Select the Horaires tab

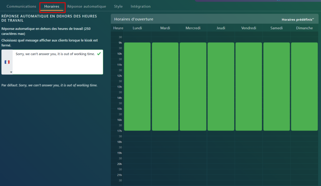click(x=52, y=6)
